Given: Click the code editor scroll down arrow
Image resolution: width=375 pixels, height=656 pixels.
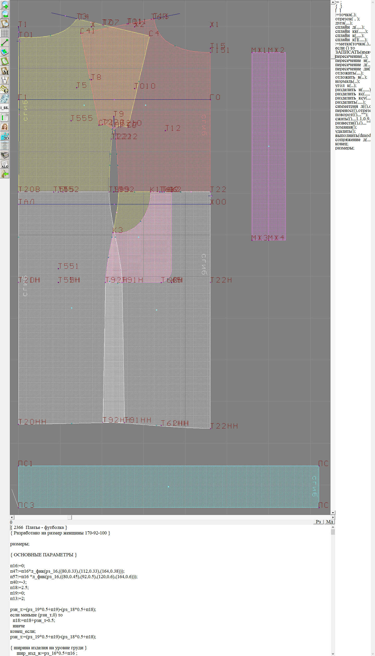Looking at the screenshot, I should 333,654.
